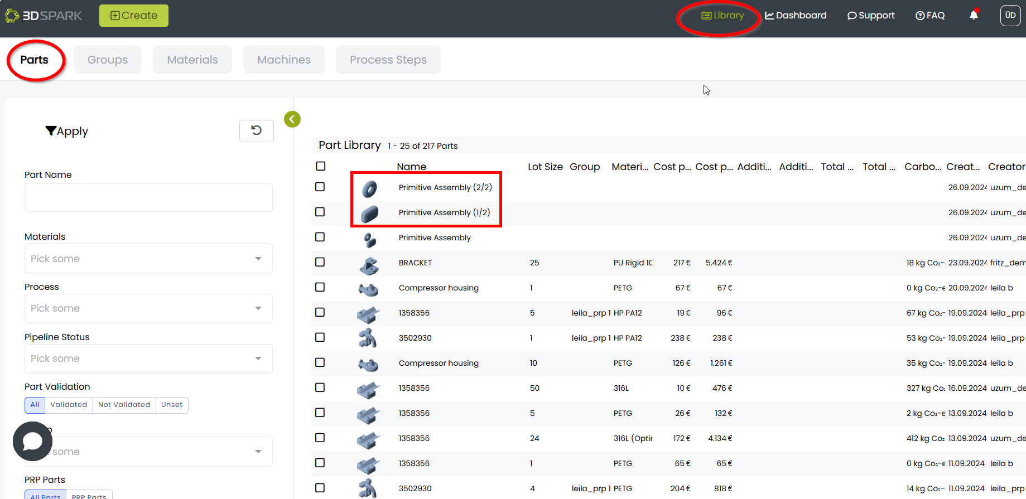Open the Process filter dropdown
1026x499 pixels.
click(148, 308)
